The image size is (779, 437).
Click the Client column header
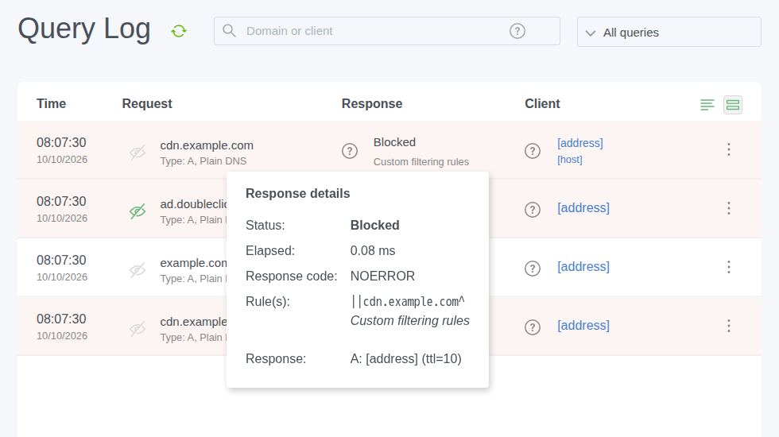(x=542, y=103)
